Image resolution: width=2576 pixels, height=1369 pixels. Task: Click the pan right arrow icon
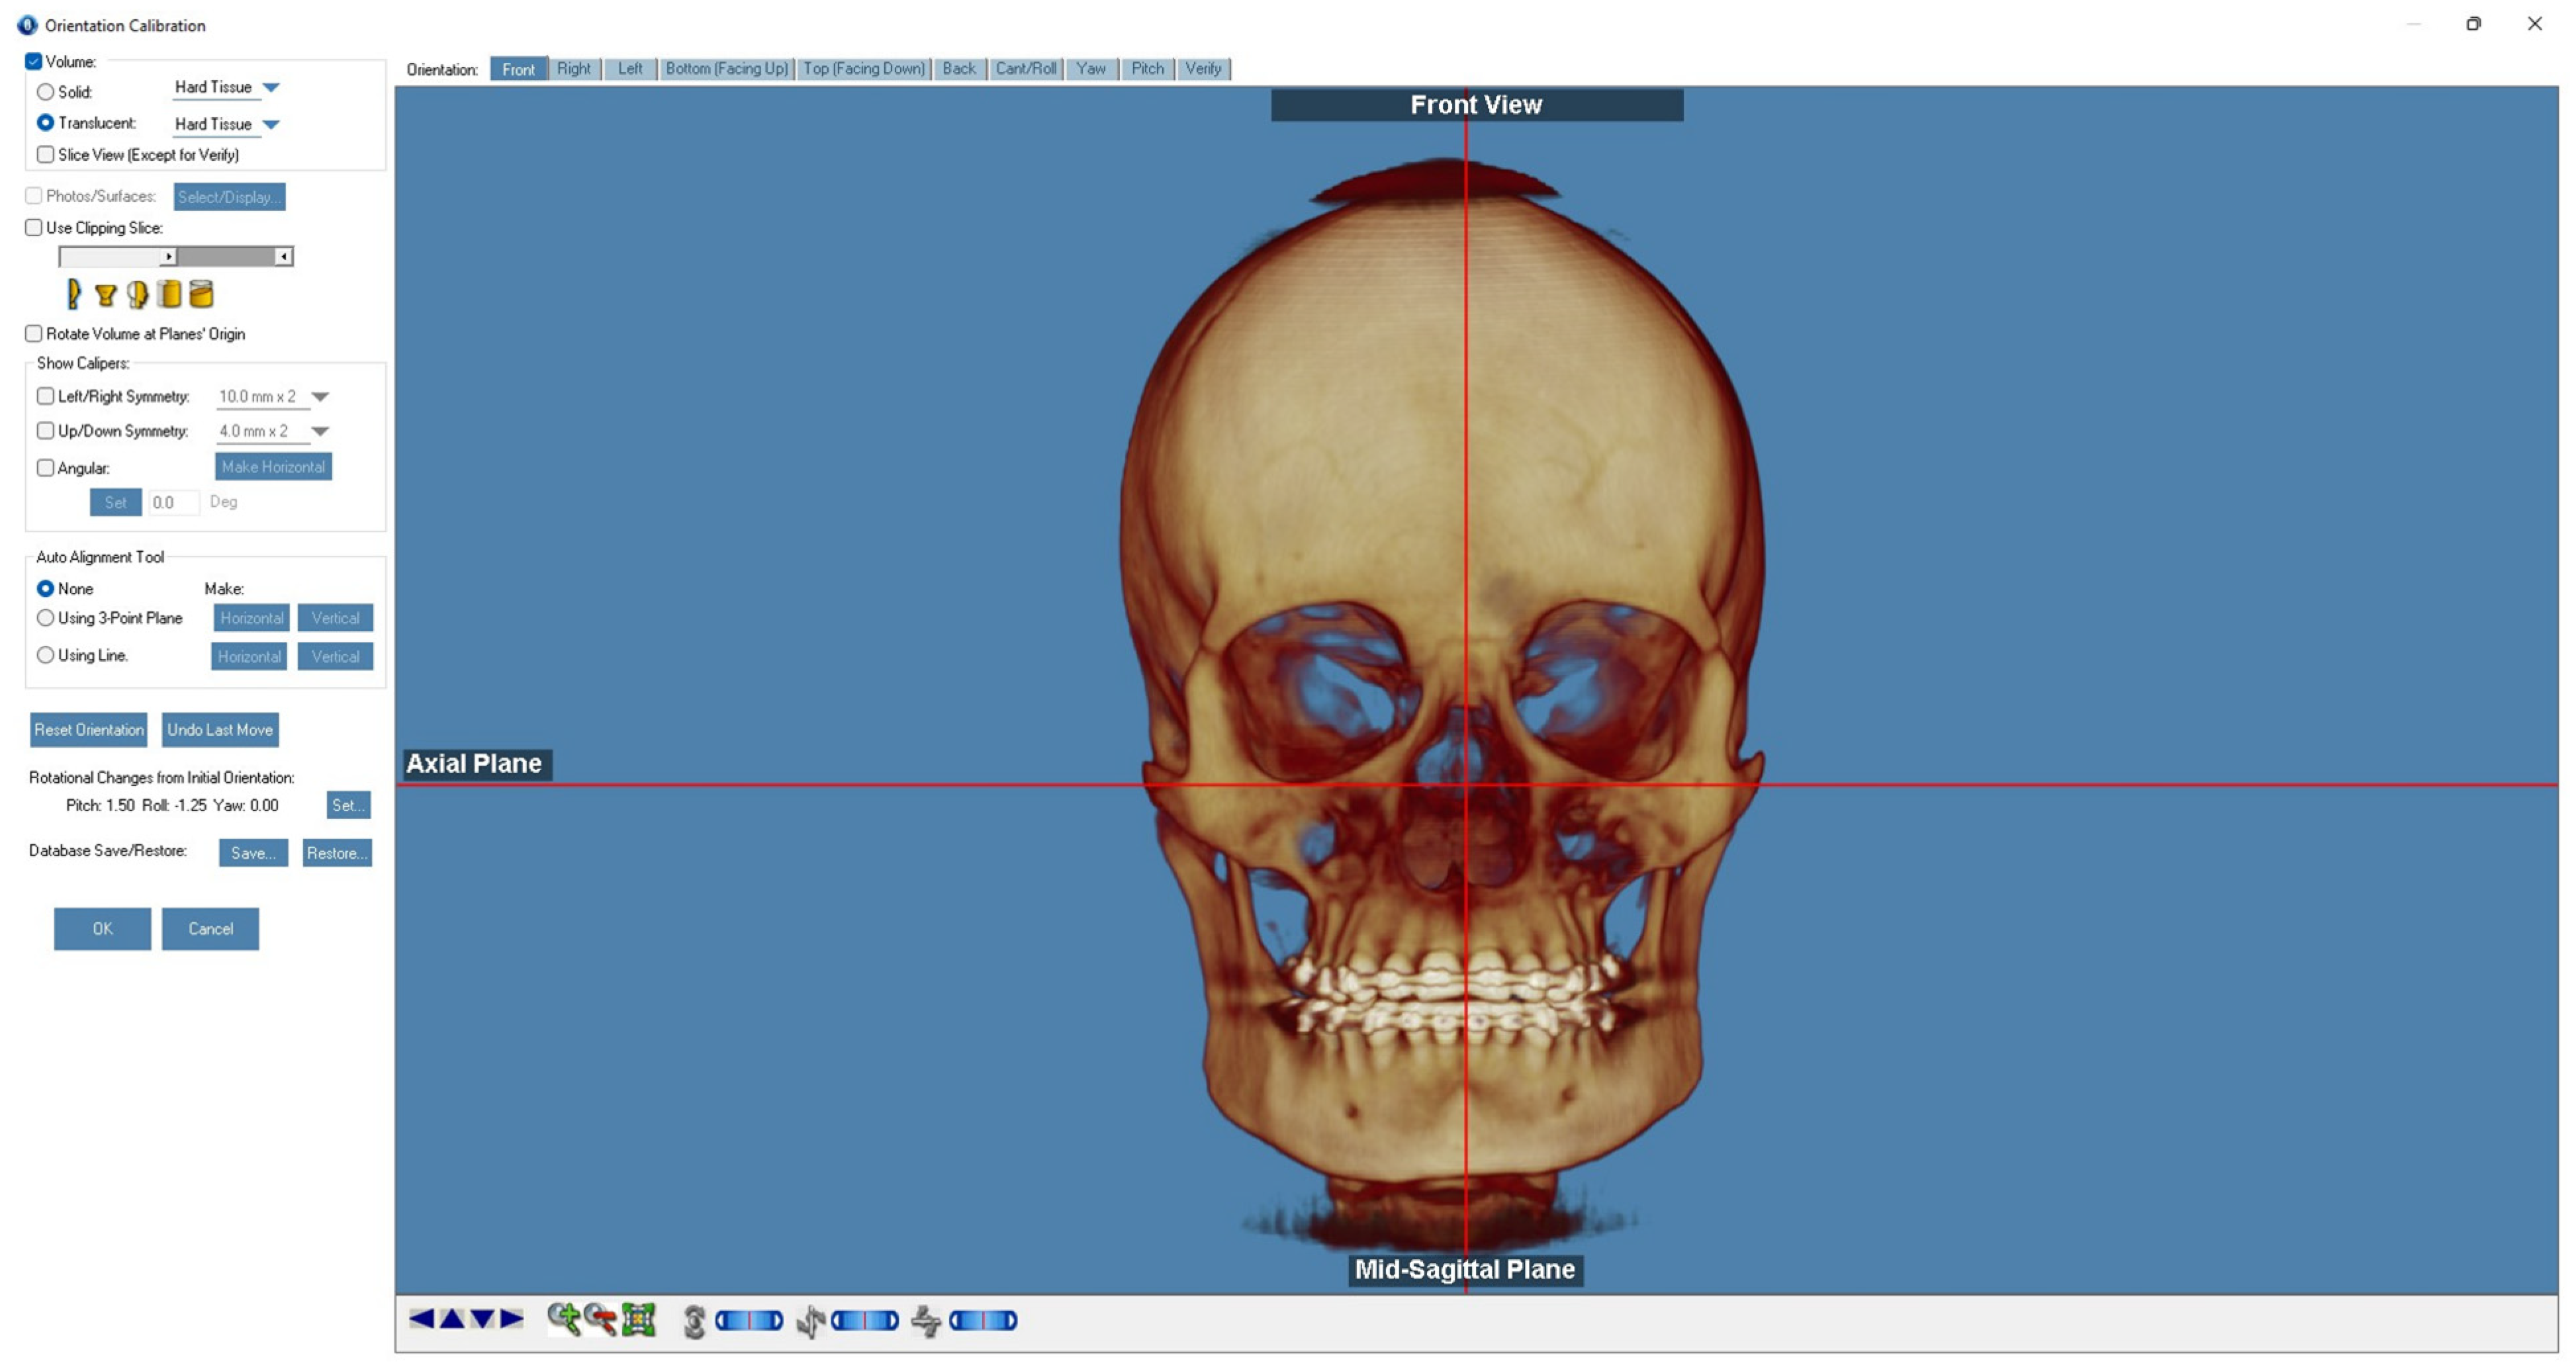pos(512,1319)
